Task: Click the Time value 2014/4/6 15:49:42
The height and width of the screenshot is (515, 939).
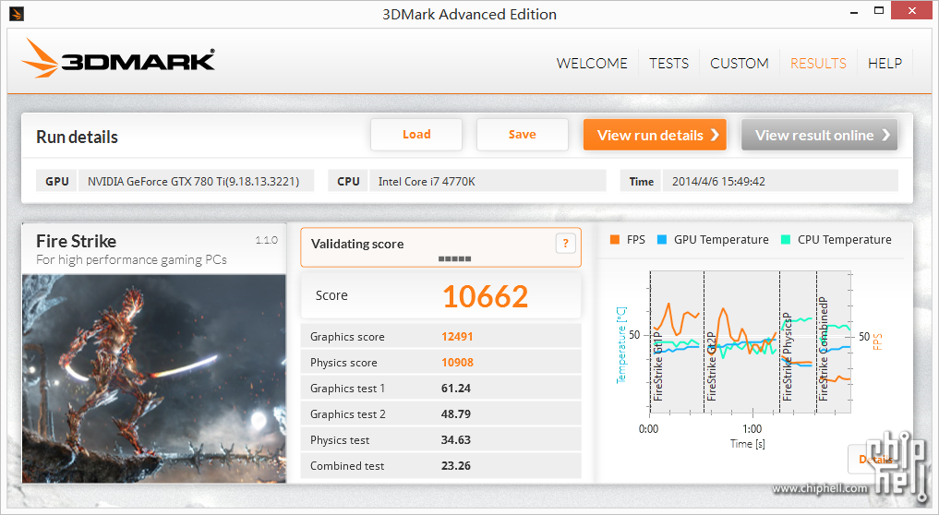Action: click(779, 181)
